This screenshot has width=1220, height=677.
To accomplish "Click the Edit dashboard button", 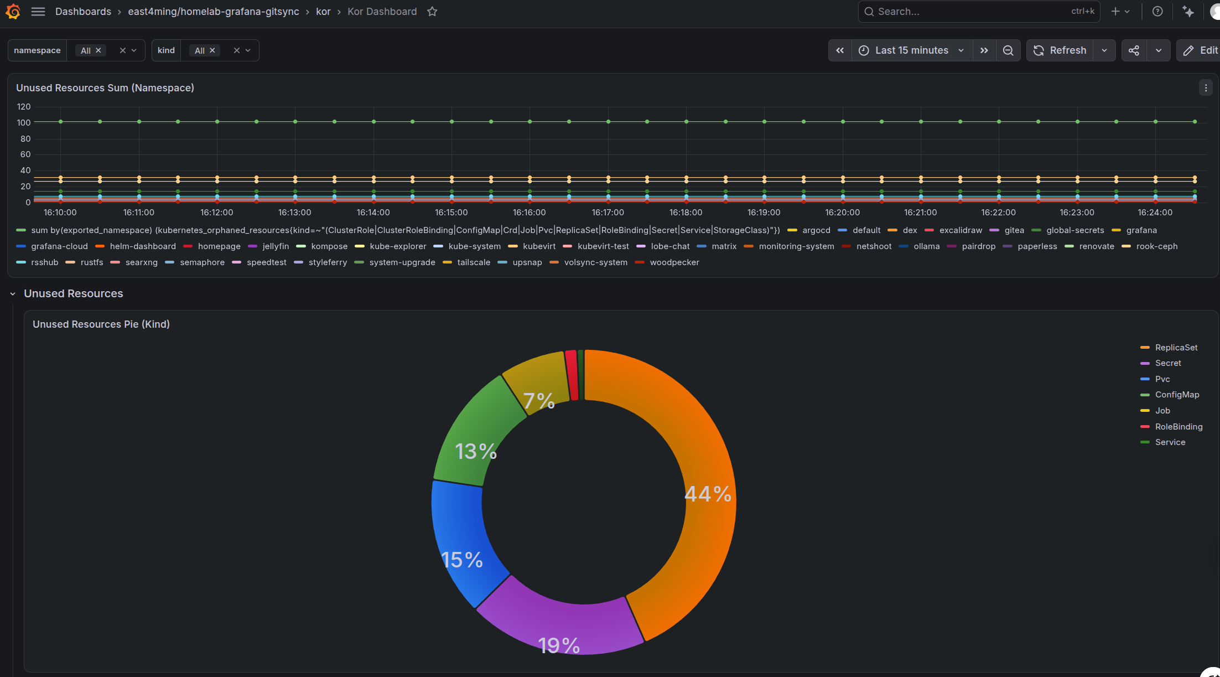I will point(1200,50).
